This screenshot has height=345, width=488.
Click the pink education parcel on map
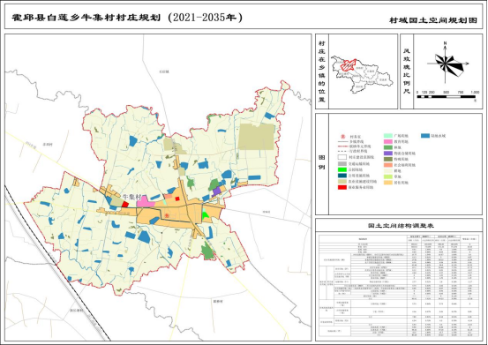click(145, 201)
